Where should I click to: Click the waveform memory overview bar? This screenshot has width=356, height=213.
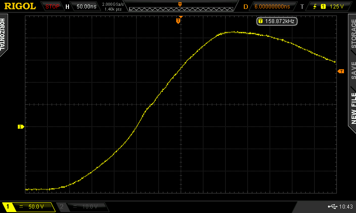coord(180,7)
